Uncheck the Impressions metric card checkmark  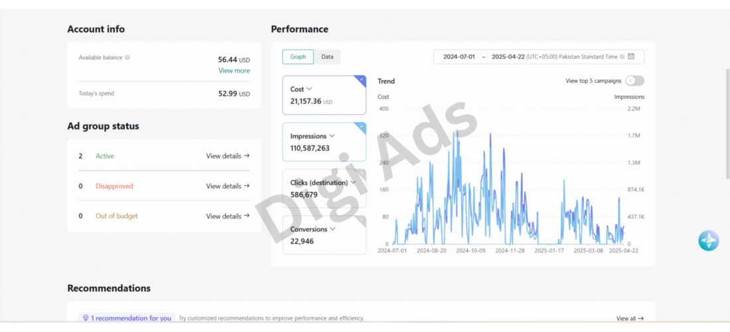coord(361,126)
